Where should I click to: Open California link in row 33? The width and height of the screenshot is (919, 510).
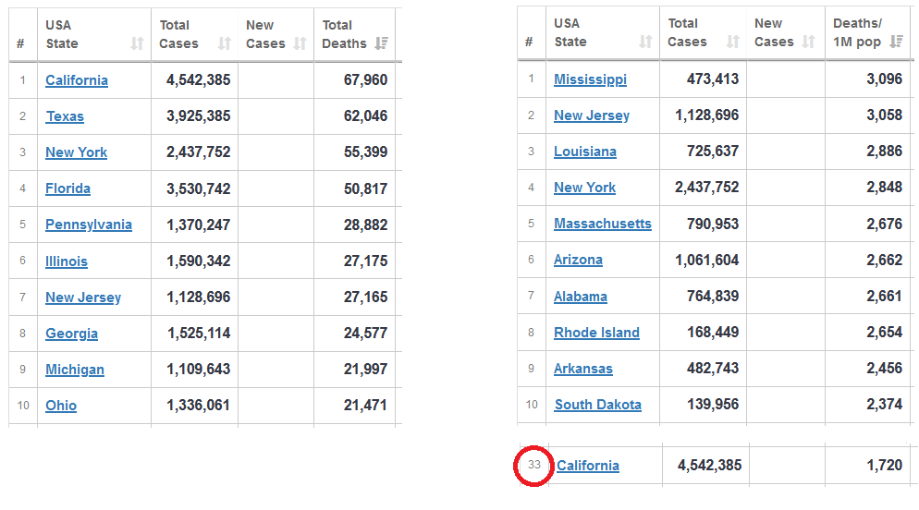tap(588, 466)
